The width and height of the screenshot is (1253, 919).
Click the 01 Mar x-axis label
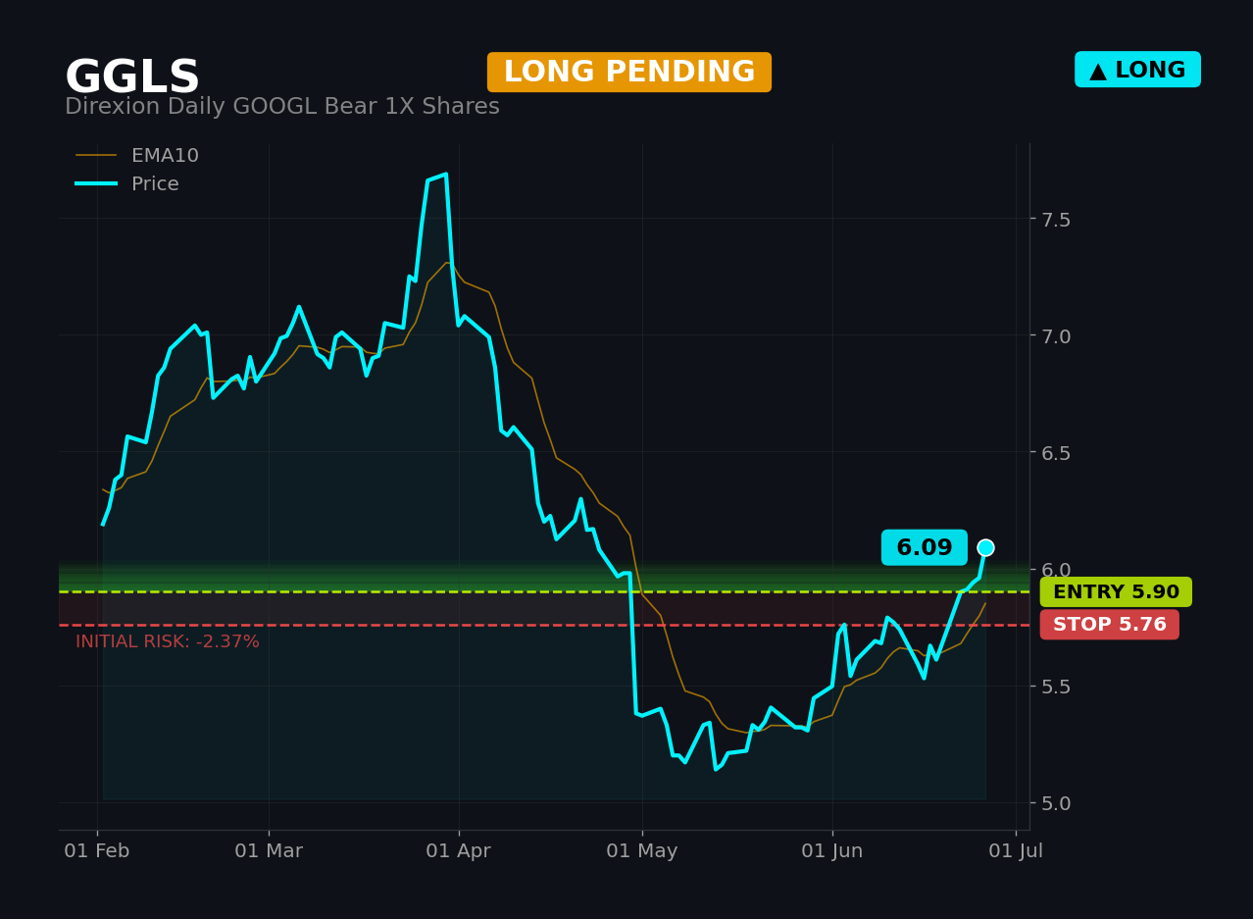[x=269, y=851]
